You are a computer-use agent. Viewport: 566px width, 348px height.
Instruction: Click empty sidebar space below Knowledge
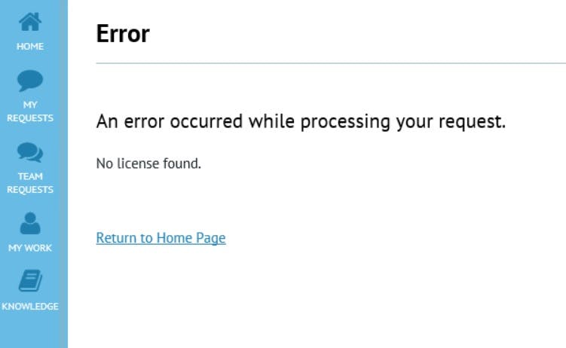point(34,331)
